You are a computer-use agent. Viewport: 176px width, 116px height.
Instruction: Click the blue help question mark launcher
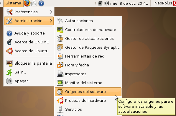[x=41, y=3]
